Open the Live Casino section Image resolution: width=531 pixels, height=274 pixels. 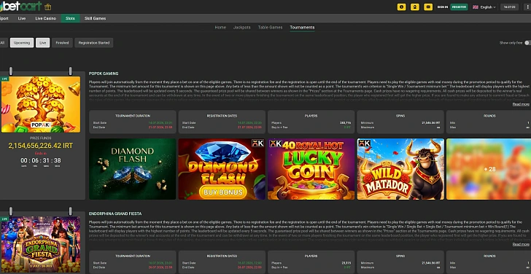(46, 18)
